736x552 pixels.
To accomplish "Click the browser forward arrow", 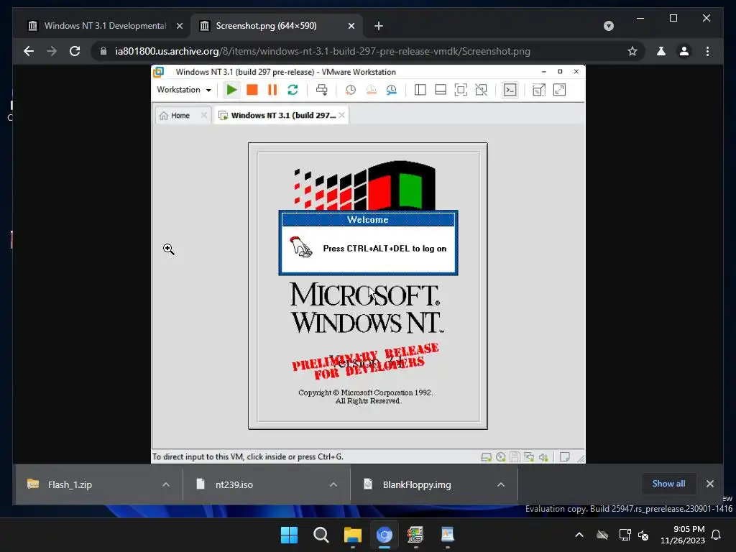I will tap(52, 51).
